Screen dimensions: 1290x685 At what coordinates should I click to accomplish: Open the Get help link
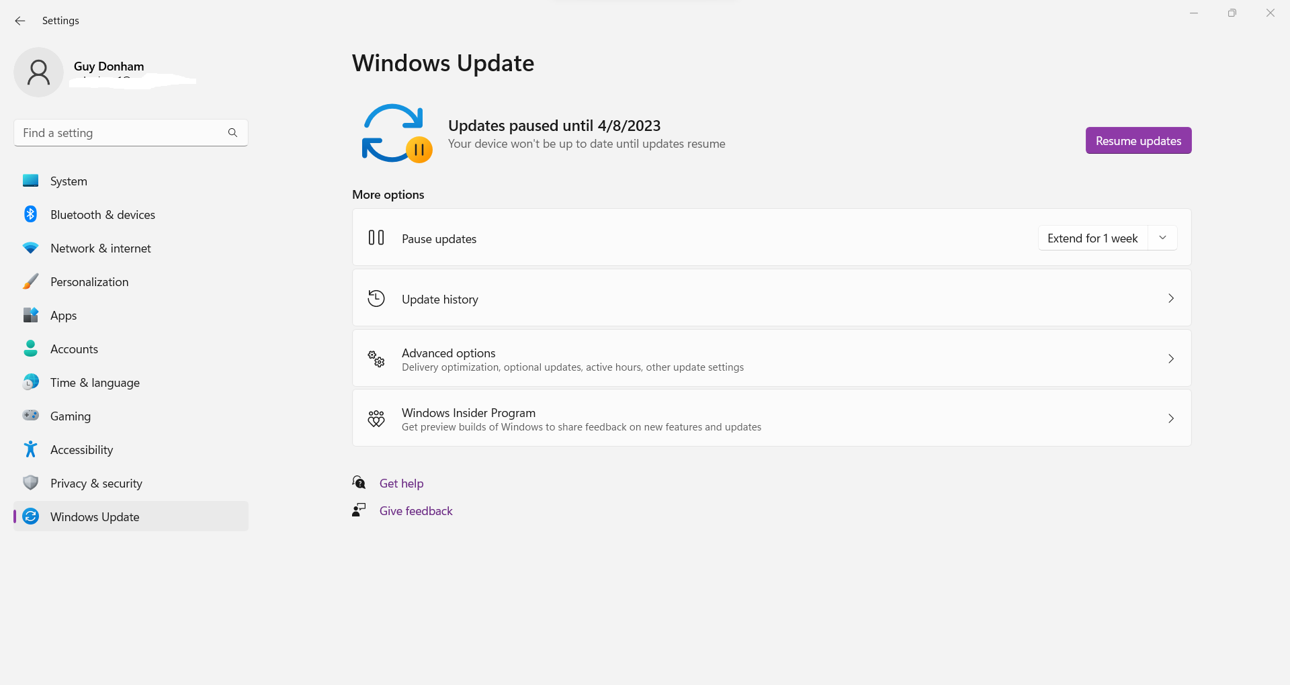click(x=401, y=483)
